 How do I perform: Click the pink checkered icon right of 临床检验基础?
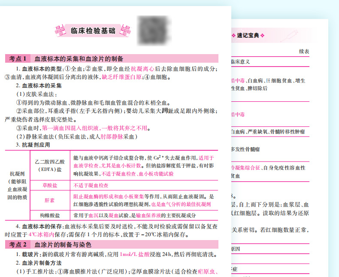tap(125, 30)
